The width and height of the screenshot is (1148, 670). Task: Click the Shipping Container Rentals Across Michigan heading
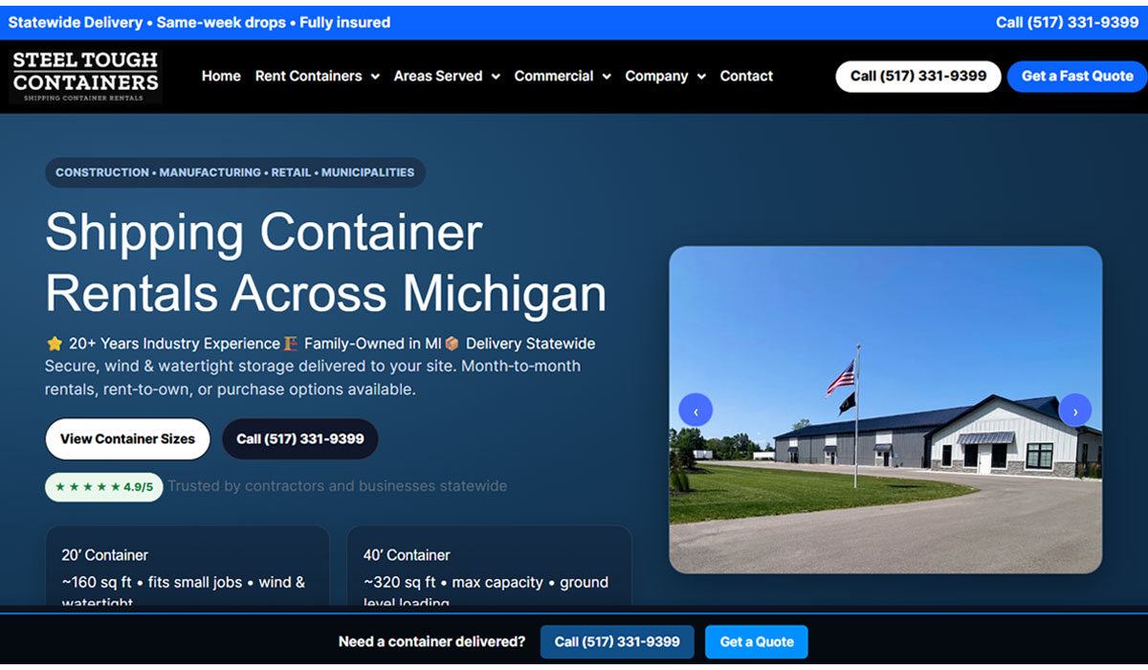click(325, 262)
